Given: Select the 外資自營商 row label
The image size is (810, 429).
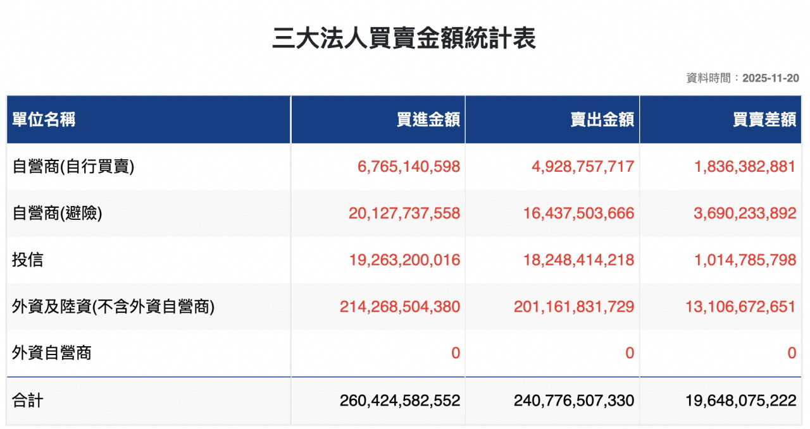Looking at the screenshot, I should coord(51,353).
